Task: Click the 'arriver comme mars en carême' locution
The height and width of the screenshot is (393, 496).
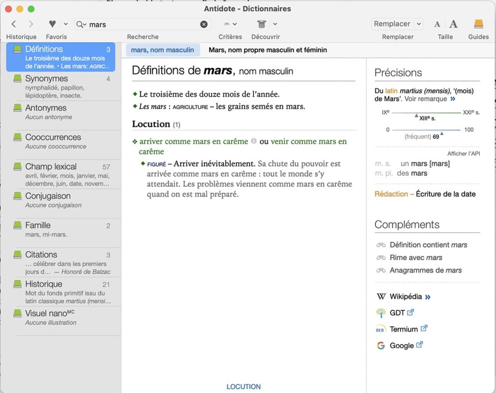Action: [194, 141]
